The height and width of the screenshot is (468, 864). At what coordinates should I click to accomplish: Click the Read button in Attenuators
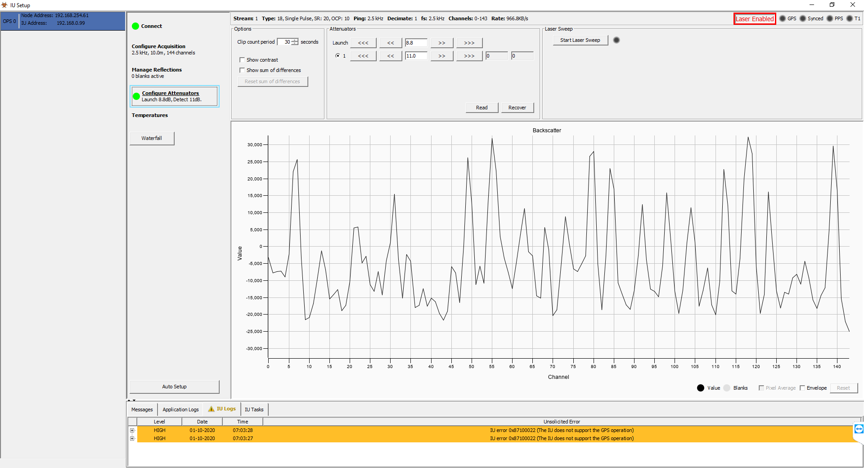click(481, 108)
